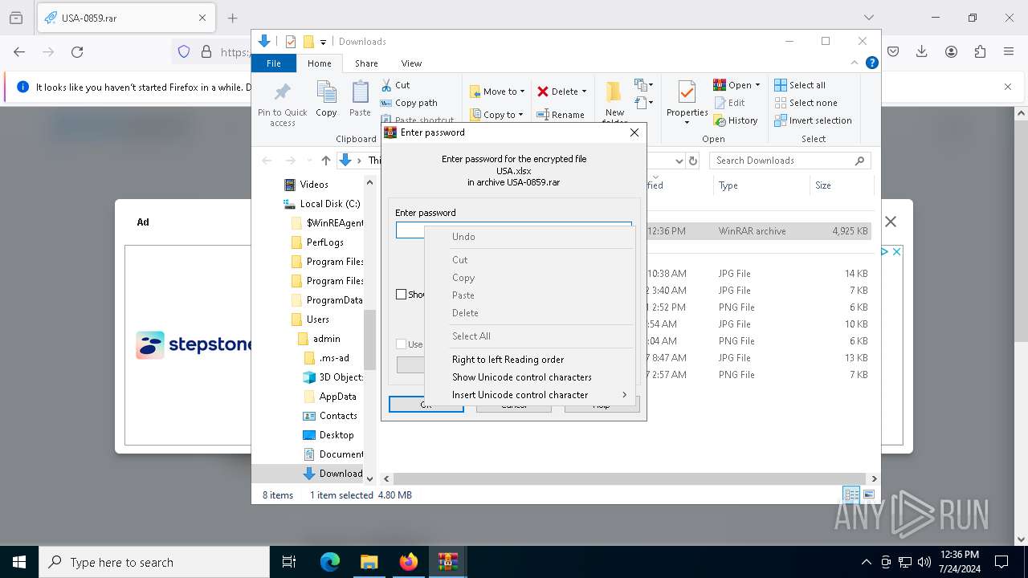Image resolution: width=1028 pixels, height=578 pixels.
Task: Click the Size column header
Action: (x=841, y=185)
